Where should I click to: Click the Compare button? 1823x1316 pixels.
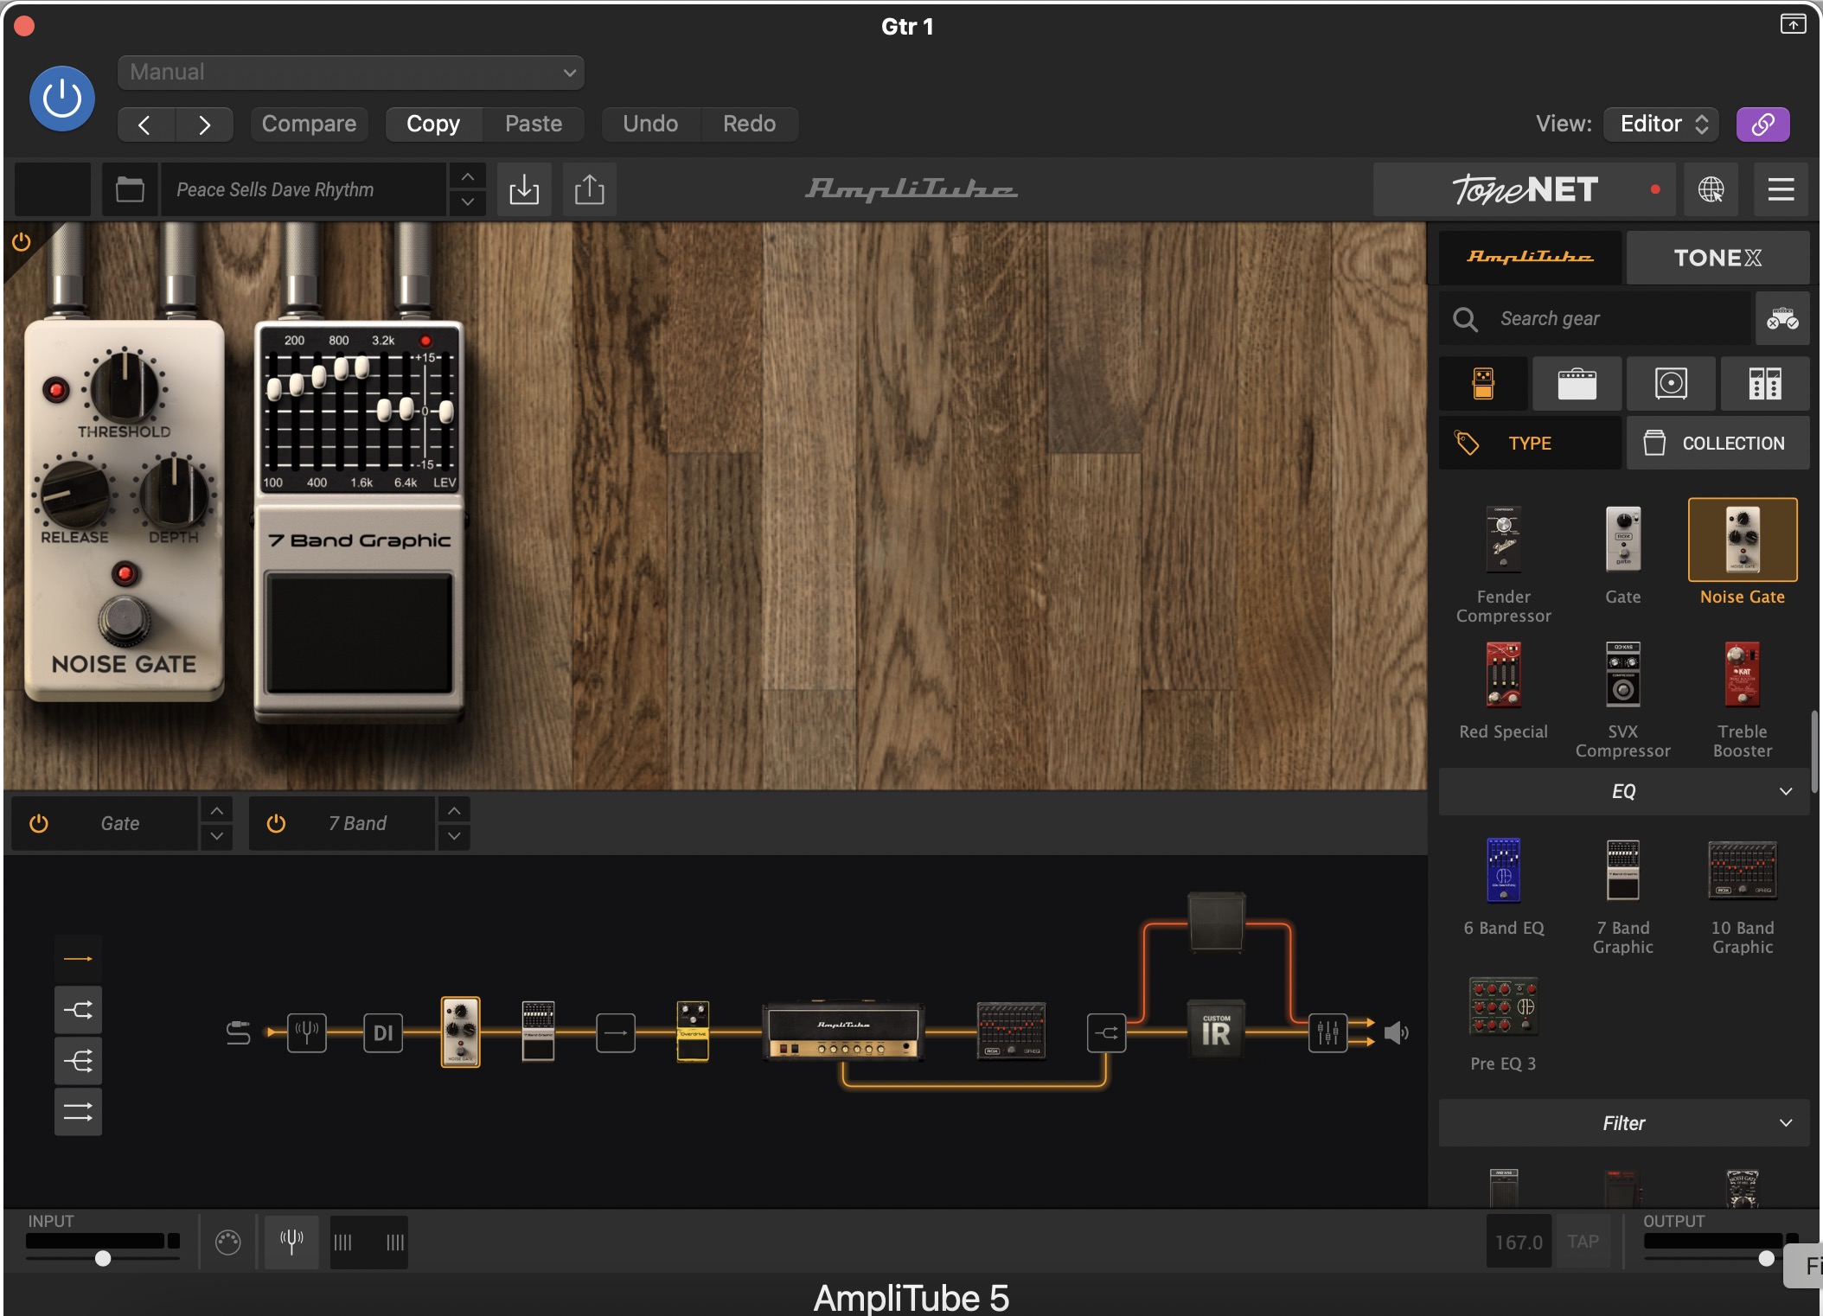pos(309,124)
